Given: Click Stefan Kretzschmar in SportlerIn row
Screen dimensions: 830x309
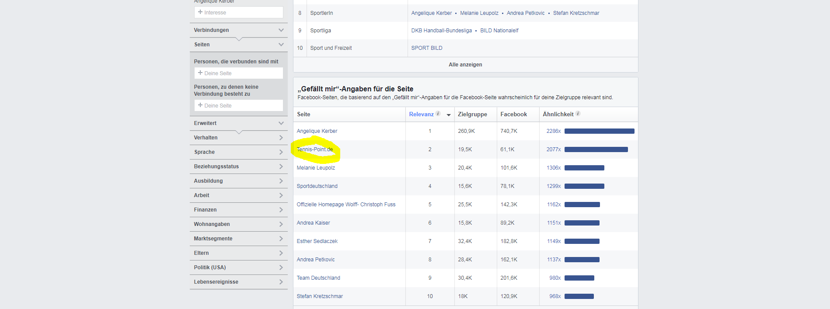Looking at the screenshot, I should 576,13.
